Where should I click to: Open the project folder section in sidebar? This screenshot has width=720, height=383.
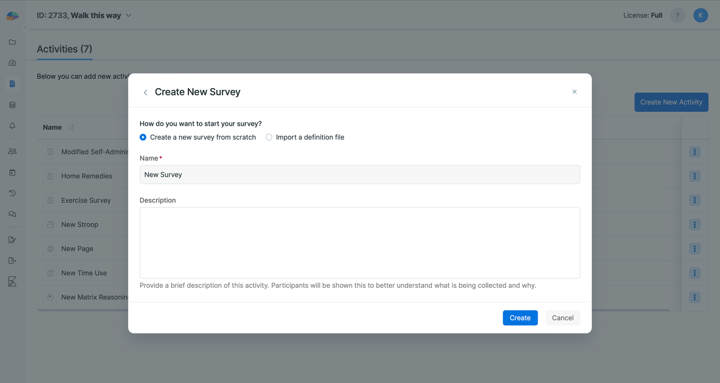point(12,42)
